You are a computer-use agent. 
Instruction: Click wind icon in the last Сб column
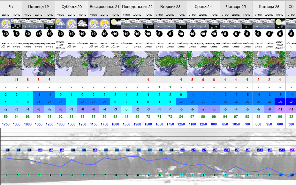291,33
